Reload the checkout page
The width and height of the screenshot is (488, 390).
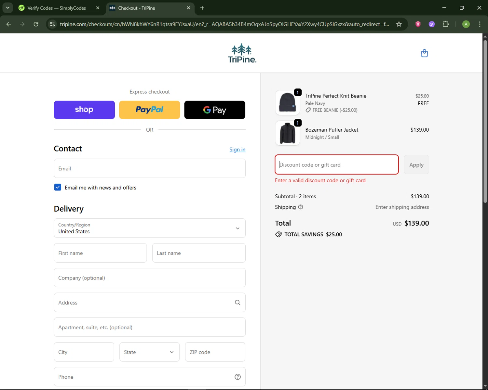tap(36, 24)
